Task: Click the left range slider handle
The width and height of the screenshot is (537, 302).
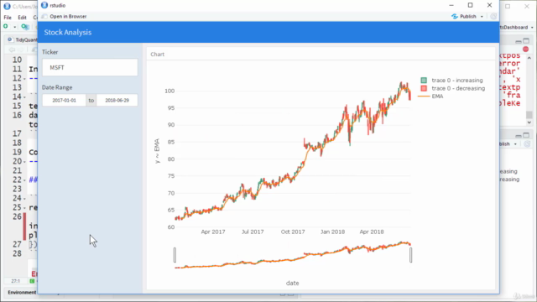Action: pos(175,255)
